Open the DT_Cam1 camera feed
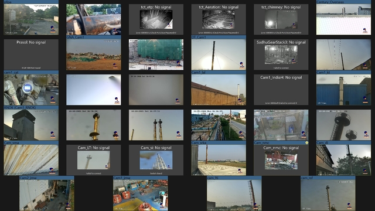The image size is (375, 211). [x=219, y=55]
